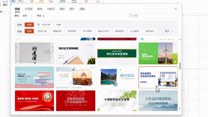Close the template picker dialog
208x117 pixels.
pyautogui.click(x=175, y=9)
